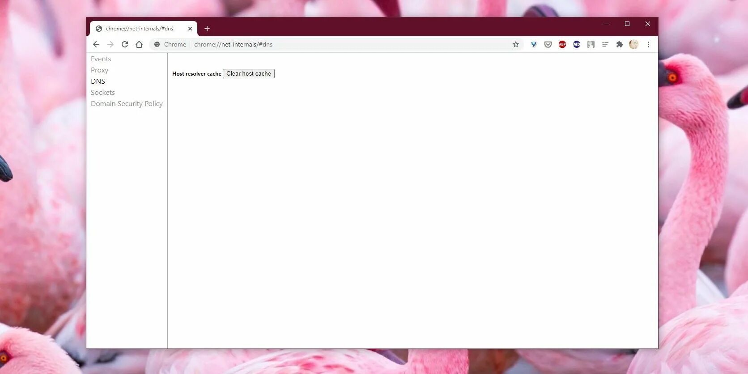This screenshot has height=374, width=748.
Task: Open the Events section
Action: pyautogui.click(x=101, y=59)
